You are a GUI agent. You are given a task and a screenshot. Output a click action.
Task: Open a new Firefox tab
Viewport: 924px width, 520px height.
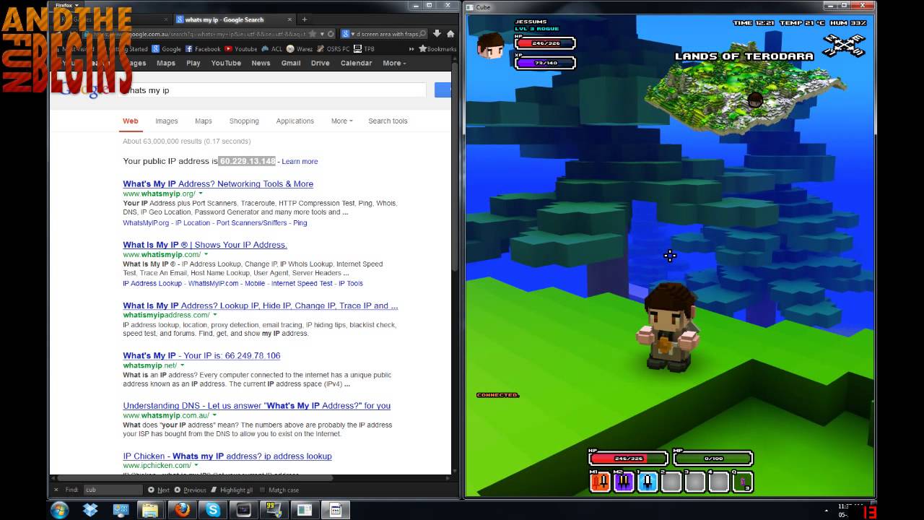point(304,19)
